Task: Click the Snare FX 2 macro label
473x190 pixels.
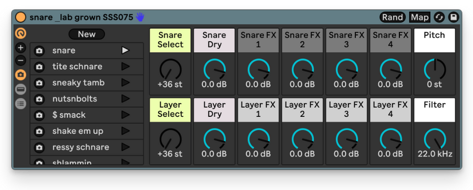Action: tap(302, 40)
